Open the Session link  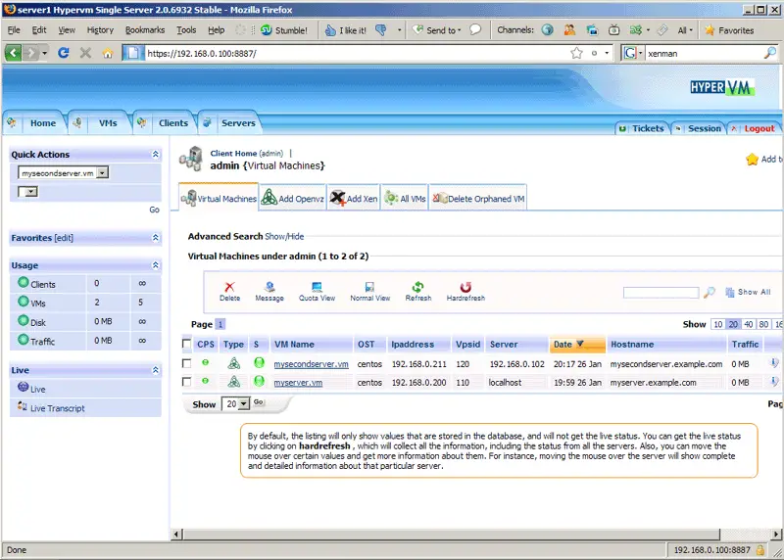(x=704, y=128)
